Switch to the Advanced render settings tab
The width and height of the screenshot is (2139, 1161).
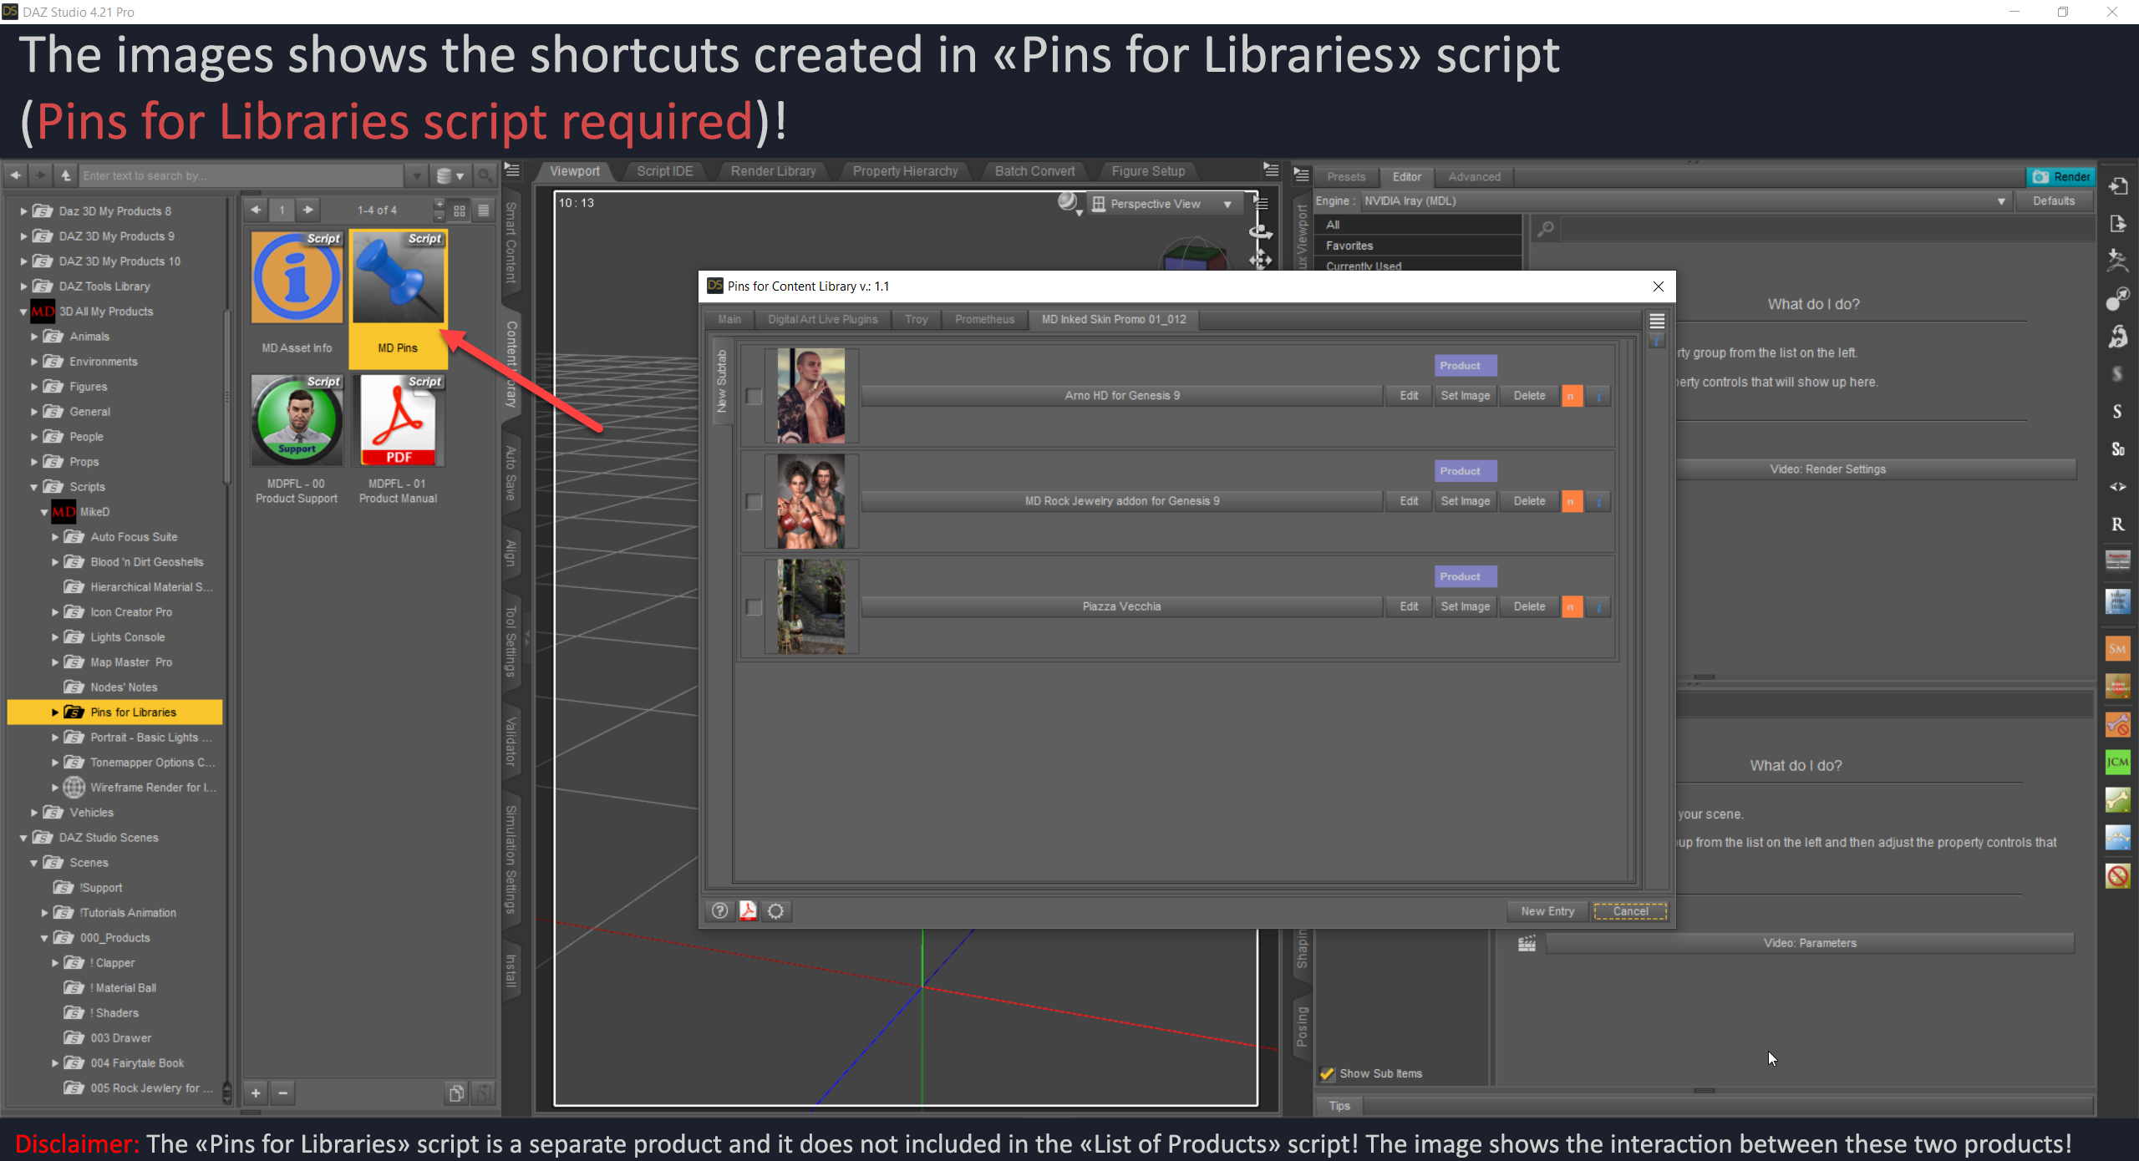coord(1474,177)
